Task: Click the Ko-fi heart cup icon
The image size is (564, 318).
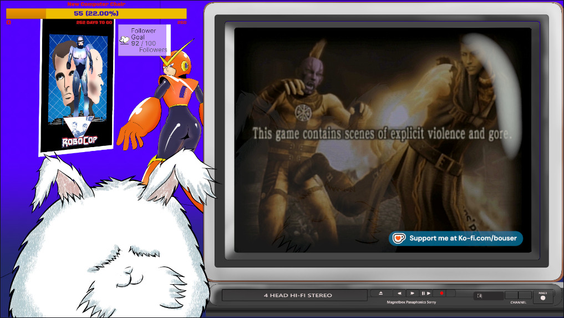Action: (x=399, y=238)
